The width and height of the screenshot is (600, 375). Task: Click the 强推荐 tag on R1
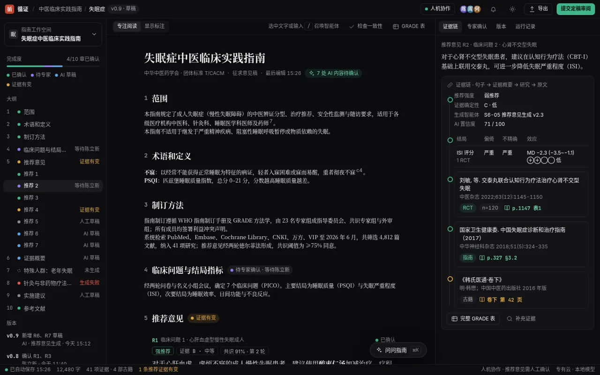(x=163, y=351)
